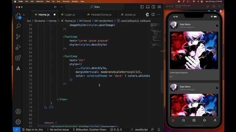This screenshot has height=132, width=236.
Task: Tap the profile tab in simulator app
Action: [215, 120]
